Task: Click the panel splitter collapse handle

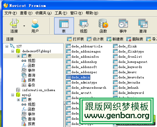Action: 65,104
